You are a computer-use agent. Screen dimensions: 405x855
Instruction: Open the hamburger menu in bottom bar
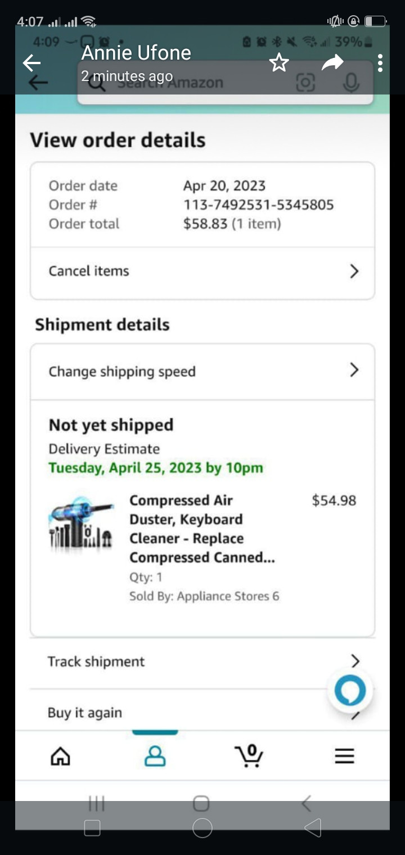(344, 756)
